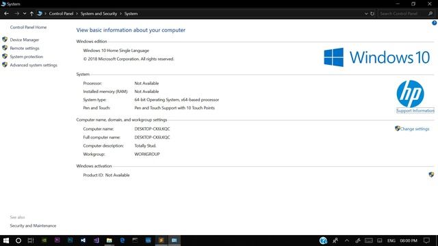Click the search magnifier icon
This screenshot has height=246, width=438.
[430, 14]
